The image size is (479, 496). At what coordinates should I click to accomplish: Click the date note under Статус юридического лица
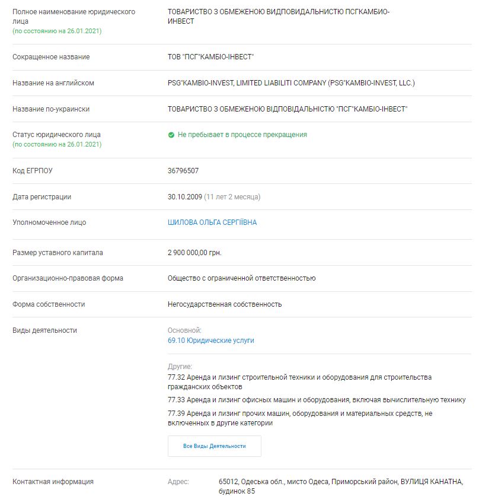click(57, 144)
